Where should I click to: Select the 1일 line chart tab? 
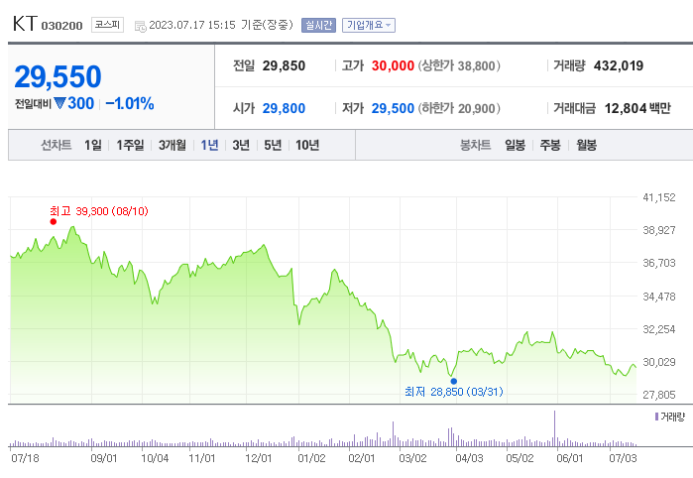click(93, 145)
